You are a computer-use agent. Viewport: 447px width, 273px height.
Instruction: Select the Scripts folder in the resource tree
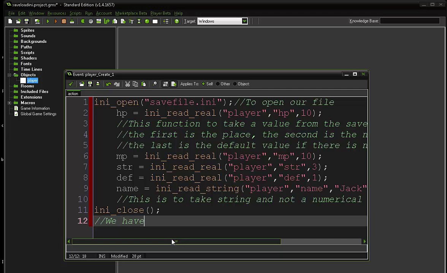click(x=27, y=53)
